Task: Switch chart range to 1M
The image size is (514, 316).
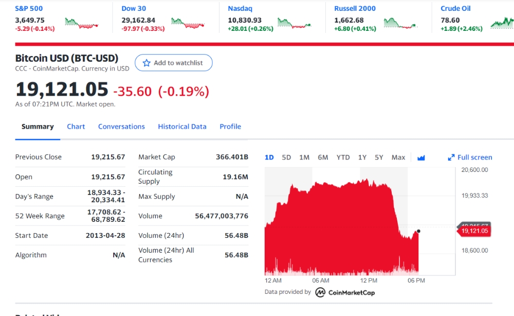Action: 304,157
